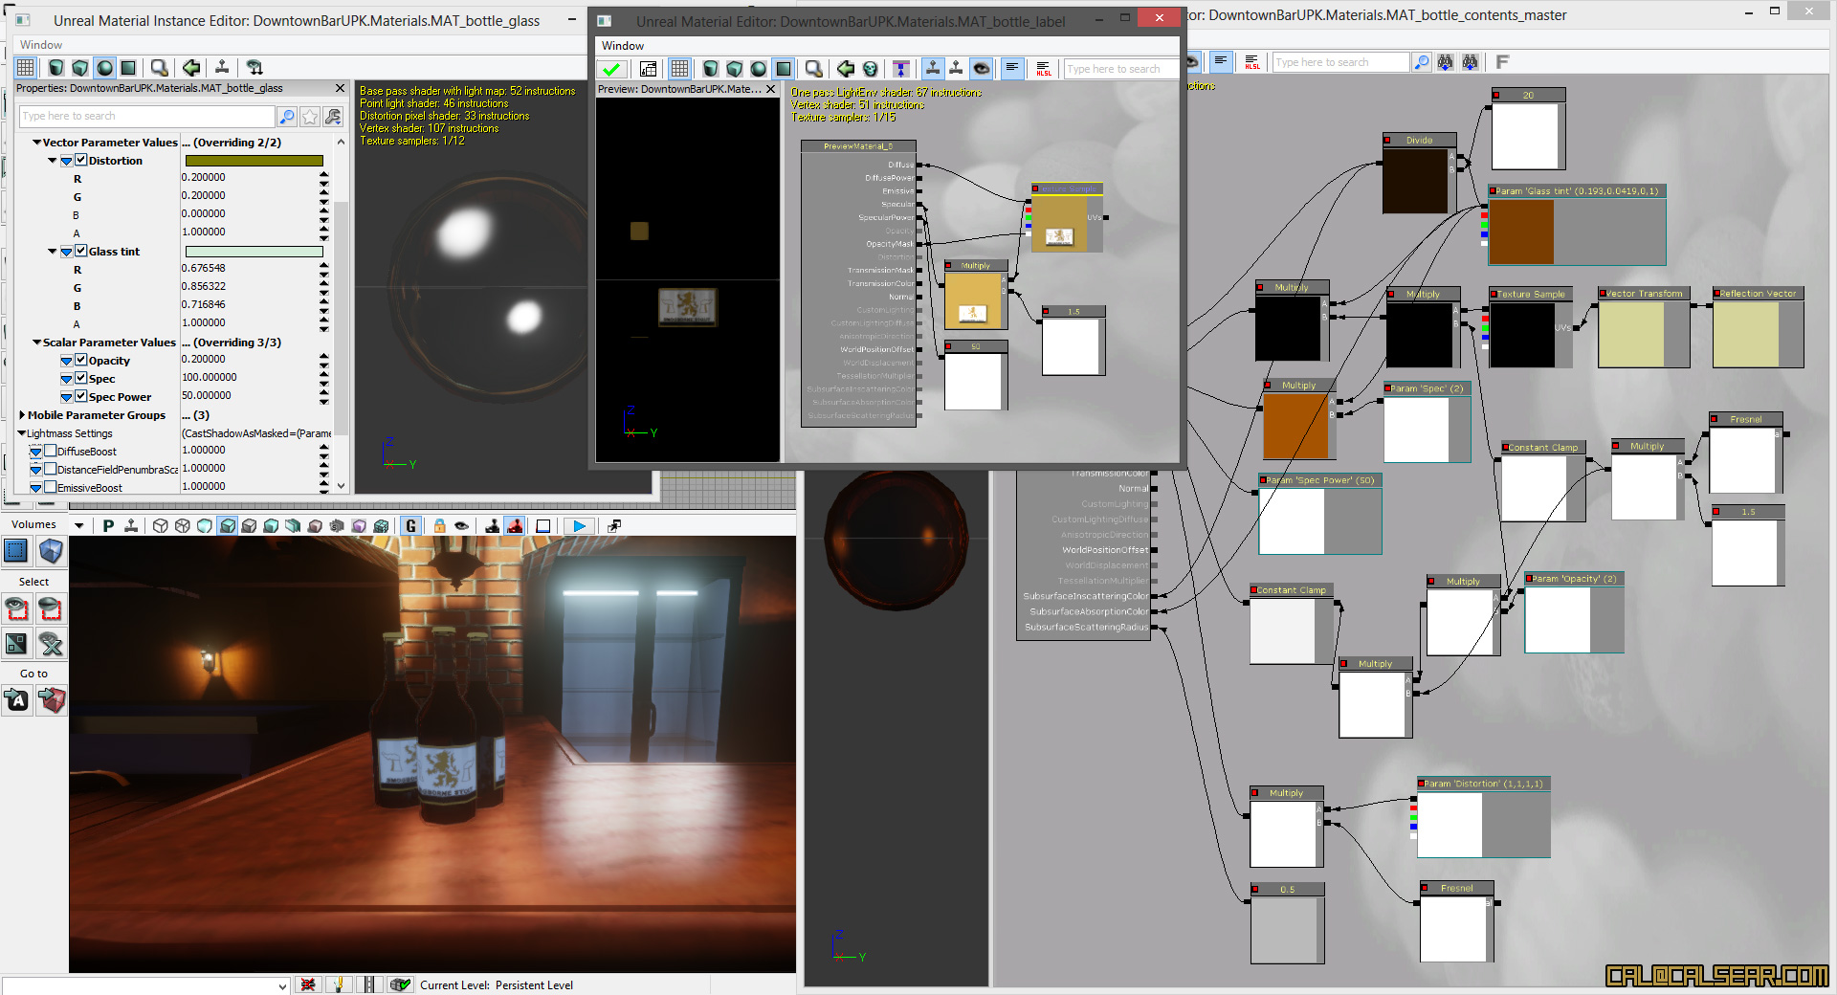Click blue play button in viewport toolbar
Viewport: 1837px width, 995px height.
coord(579,525)
